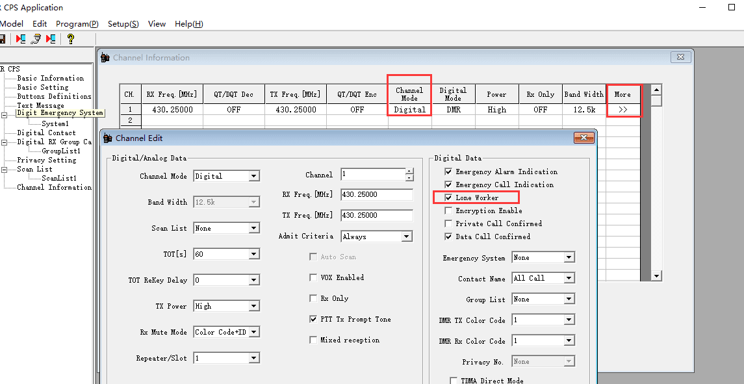The height and width of the screenshot is (384, 744).
Task: Click the red arrow icon right of cable icon
Action: [x=51, y=39]
